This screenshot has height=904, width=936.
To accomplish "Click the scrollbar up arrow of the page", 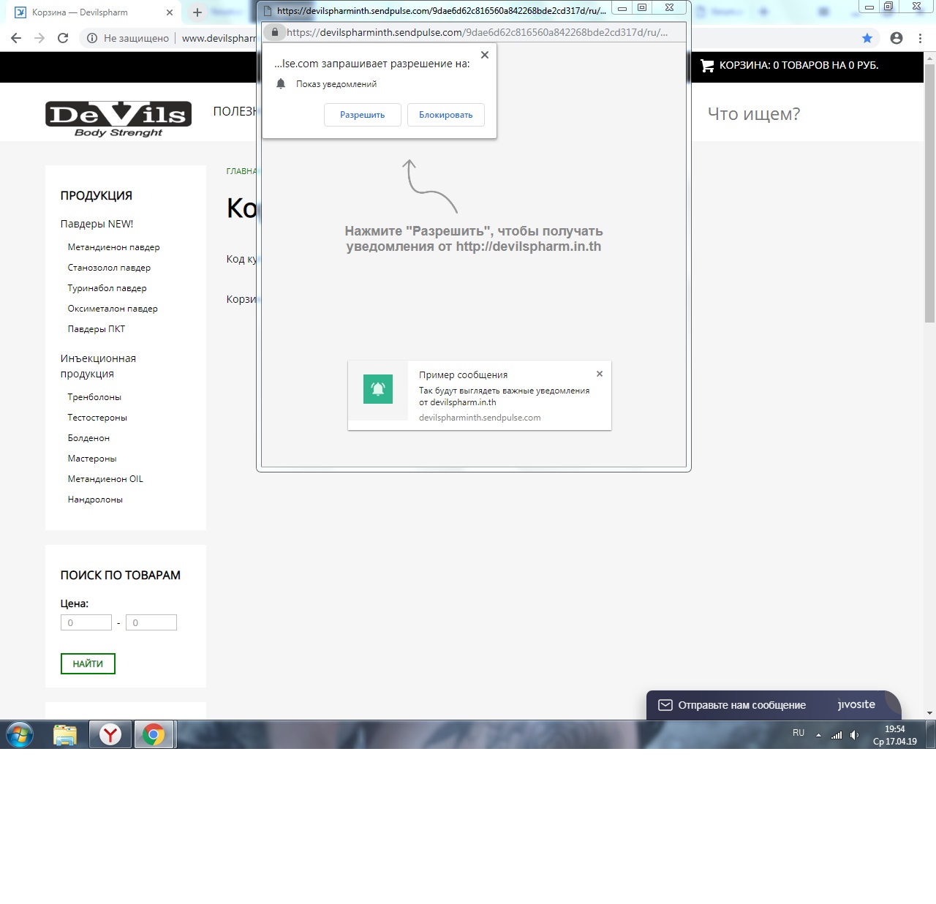I will [929, 57].
